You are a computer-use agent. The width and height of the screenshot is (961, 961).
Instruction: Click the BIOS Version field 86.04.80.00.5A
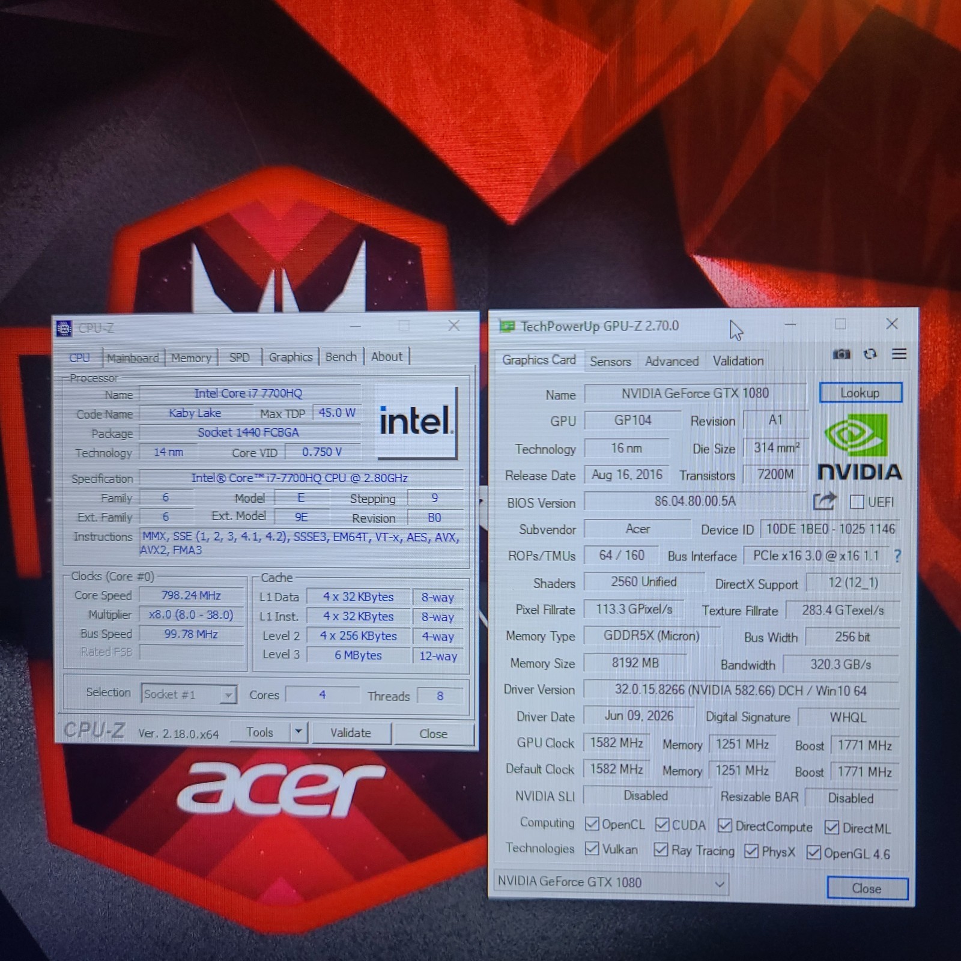click(x=695, y=501)
